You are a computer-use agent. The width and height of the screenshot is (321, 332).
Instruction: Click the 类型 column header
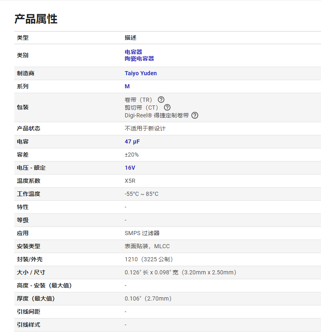pyautogui.click(x=22, y=38)
